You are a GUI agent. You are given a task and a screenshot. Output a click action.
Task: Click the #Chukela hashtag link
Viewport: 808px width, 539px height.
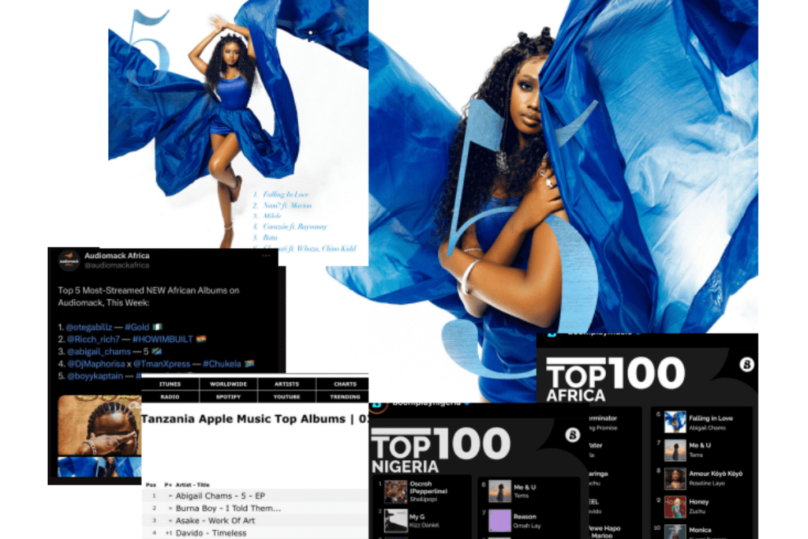(x=224, y=363)
